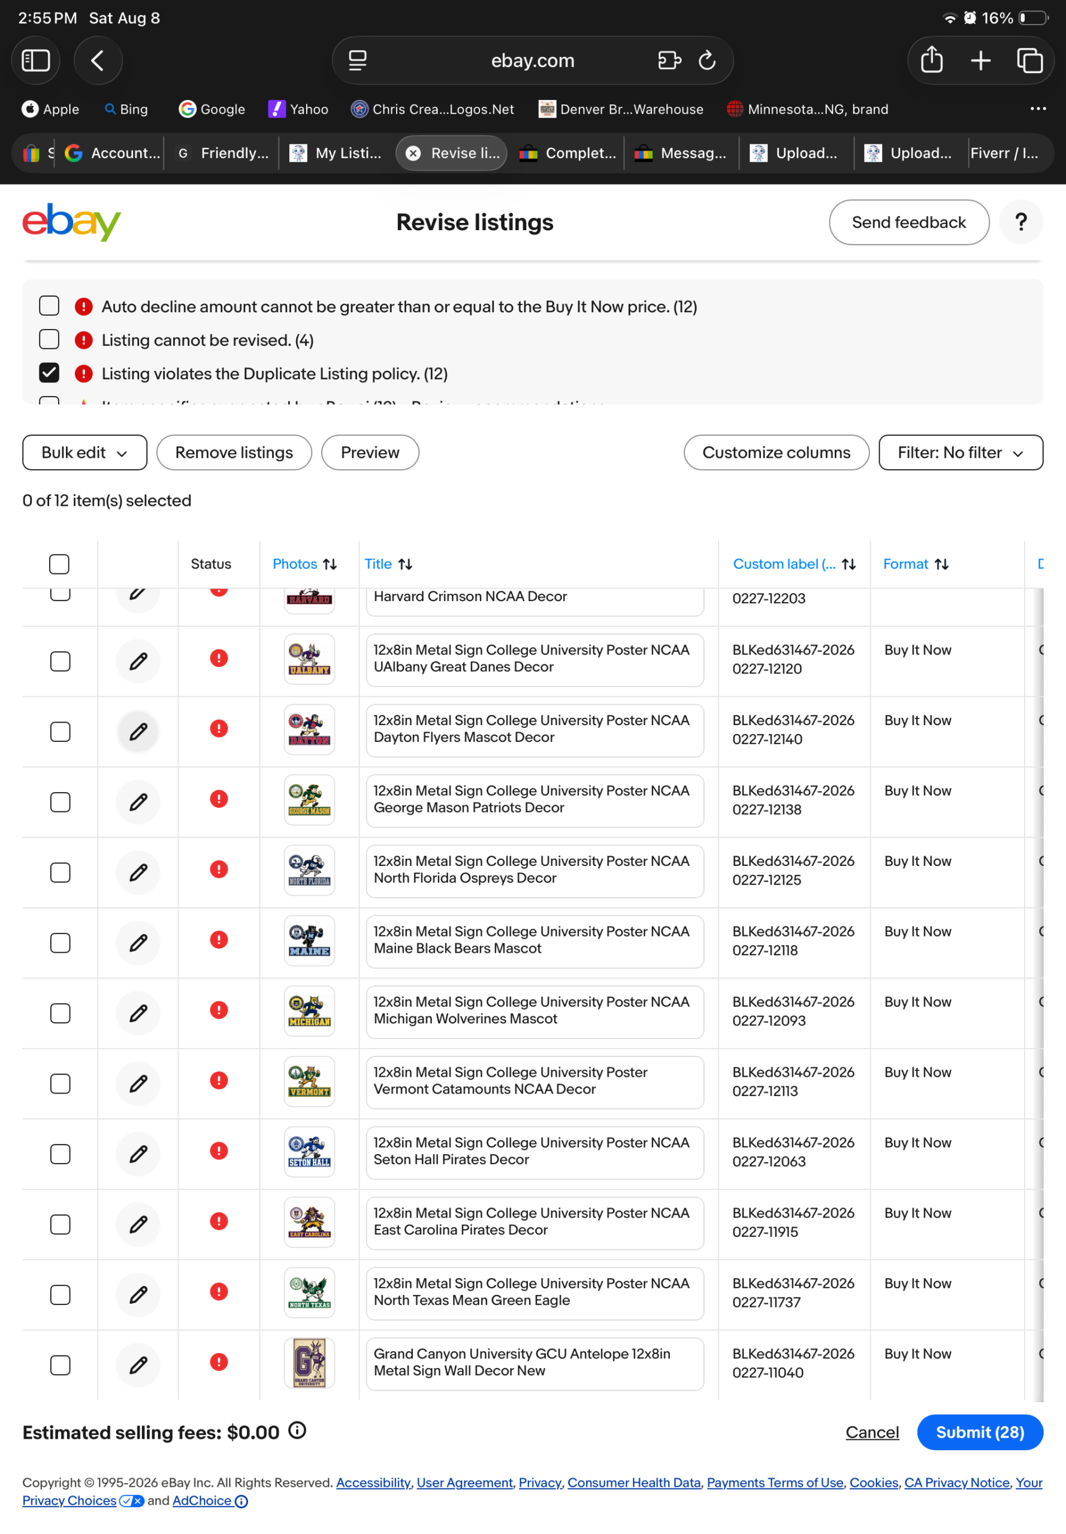The height and width of the screenshot is (1534, 1066).
Task: Sort listings by Title column
Action: (x=388, y=564)
